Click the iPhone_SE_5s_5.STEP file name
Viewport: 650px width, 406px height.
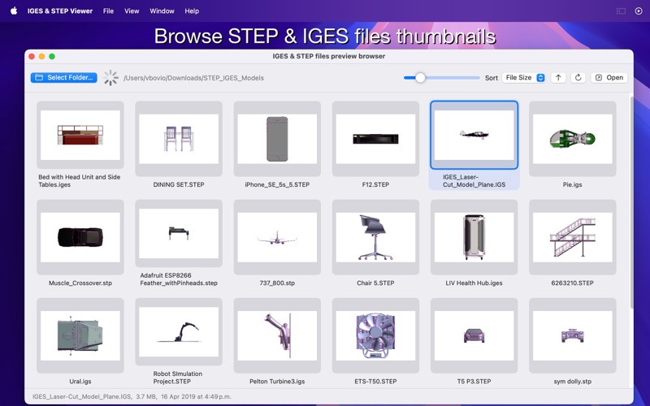click(x=277, y=185)
